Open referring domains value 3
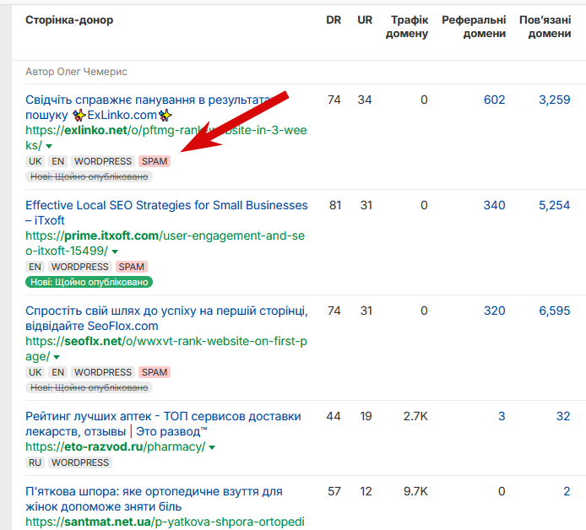This screenshot has height=530, width=586. (502, 416)
